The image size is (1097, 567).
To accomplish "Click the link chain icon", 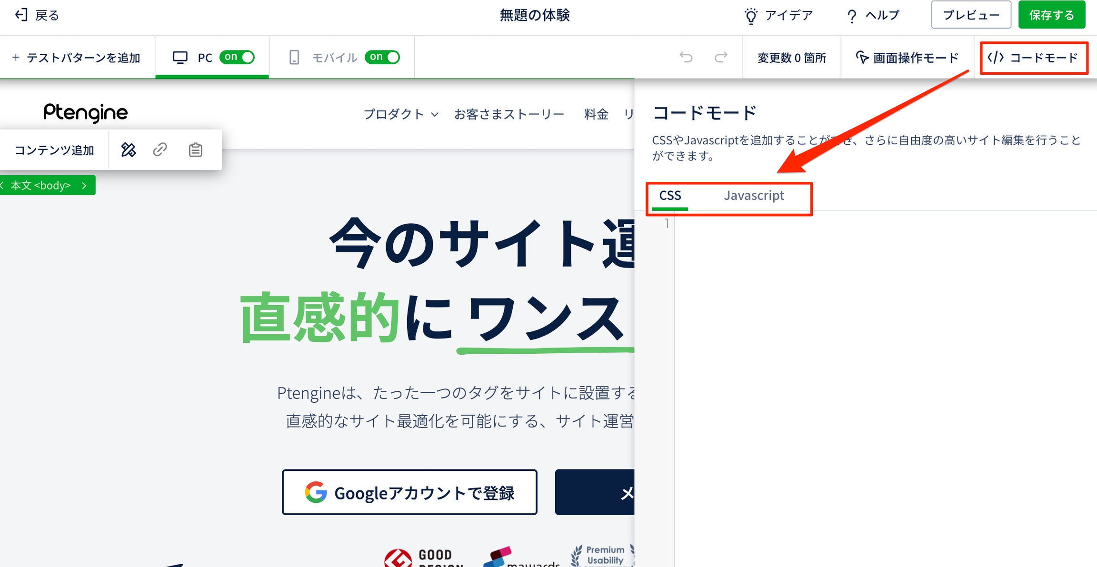I will pyautogui.click(x=160, y=150).
